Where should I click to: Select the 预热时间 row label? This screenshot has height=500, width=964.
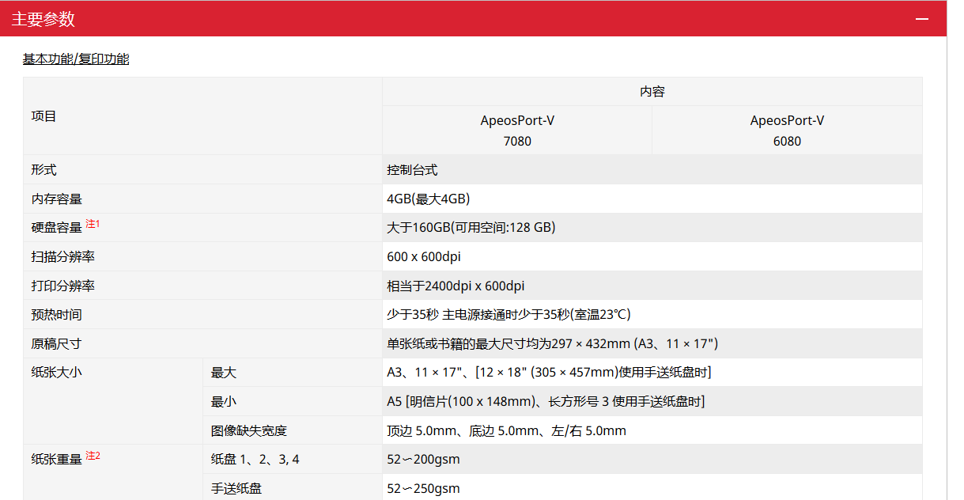click(57, 315)
